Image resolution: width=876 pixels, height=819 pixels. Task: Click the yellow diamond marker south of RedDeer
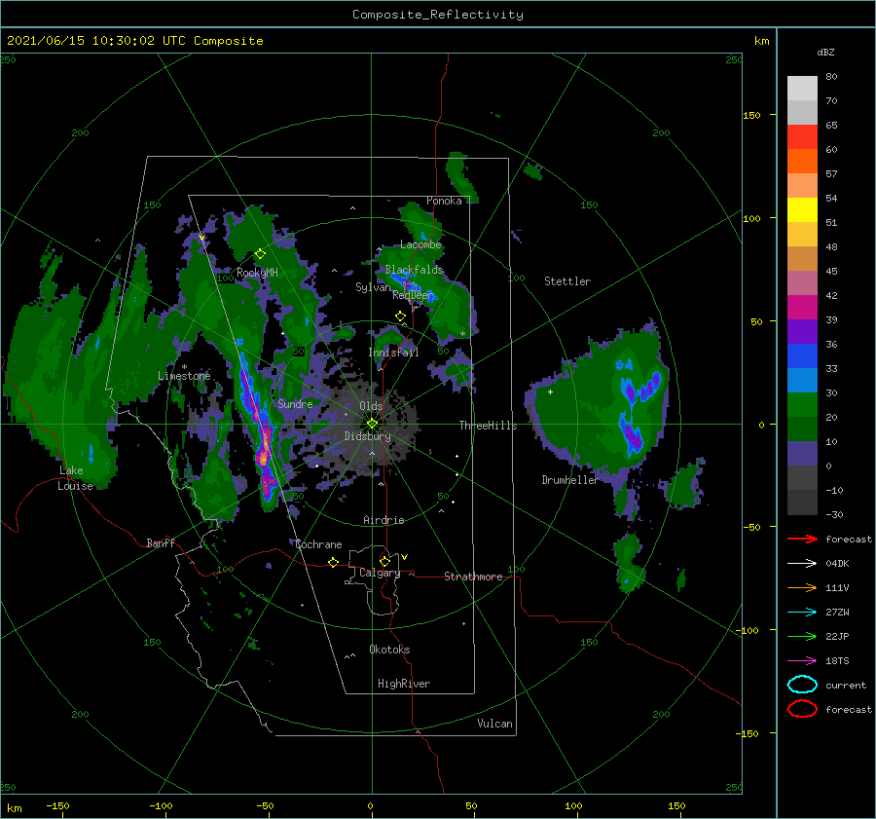pos(400,316)
